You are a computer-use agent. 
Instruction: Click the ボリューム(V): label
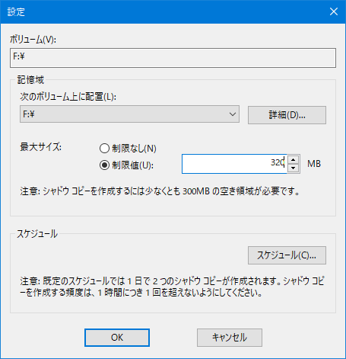point(33,40)
